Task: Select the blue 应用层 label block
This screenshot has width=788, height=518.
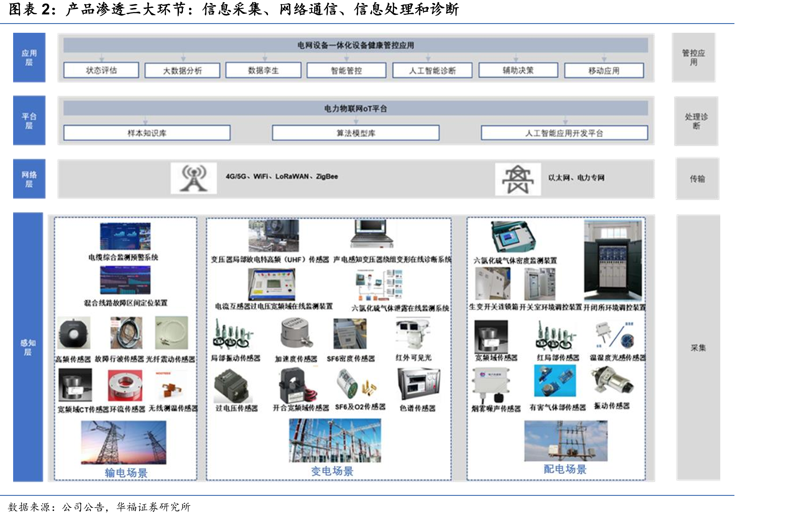Action: point(29,58)
